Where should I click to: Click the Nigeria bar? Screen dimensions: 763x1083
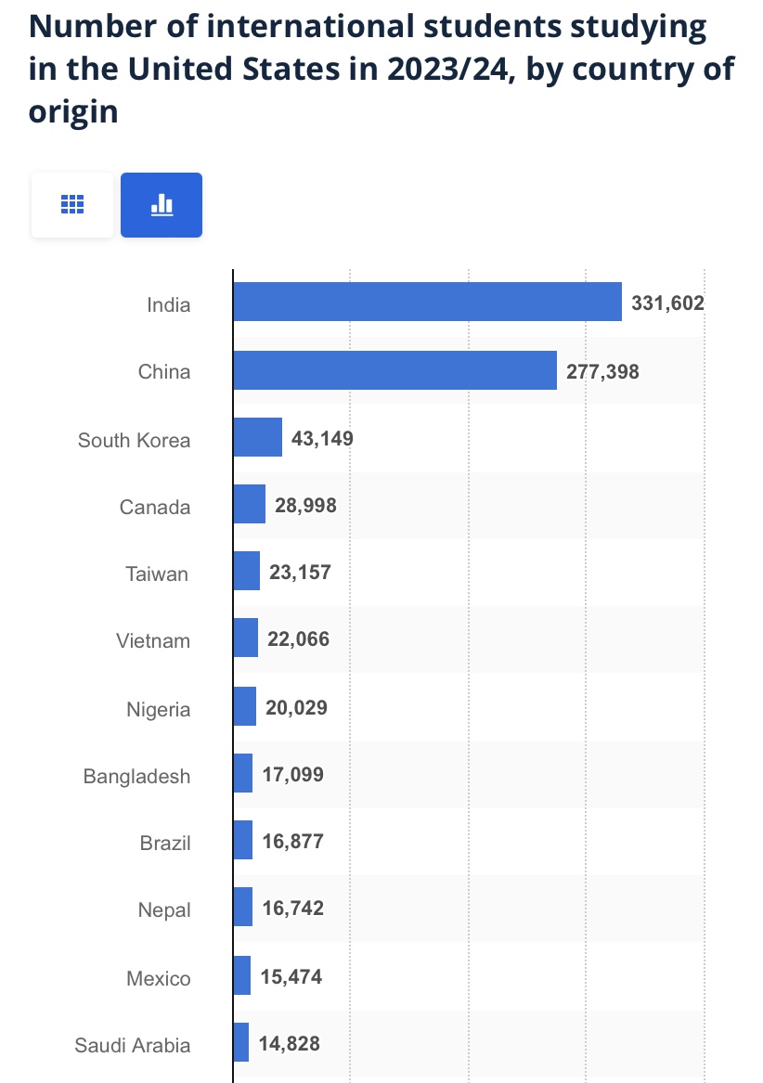[x=244, y=707]
